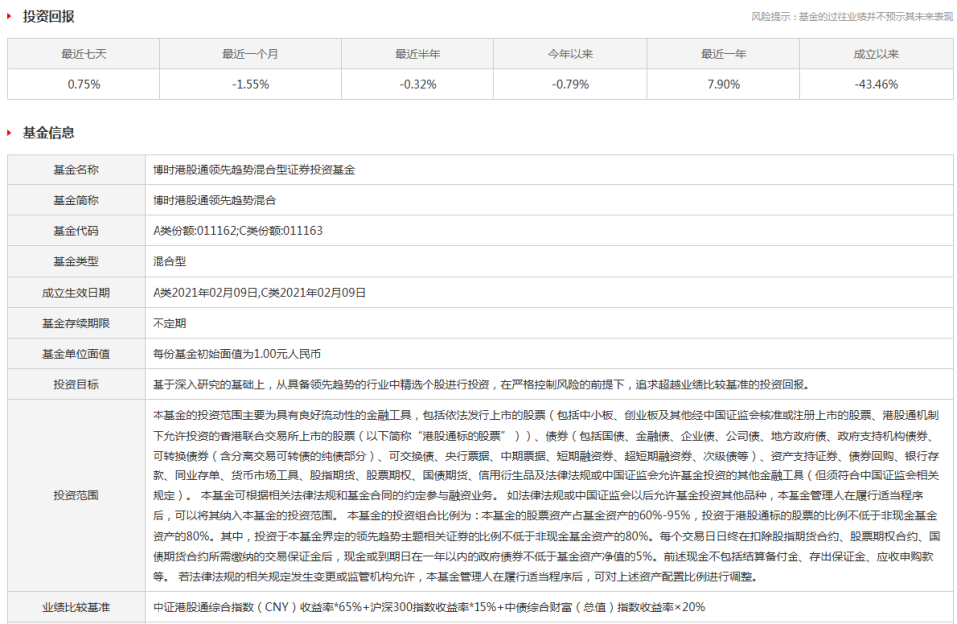Click the 7.90% one-year return value
Screen dimensions: 957x624
tap(720, 85)
